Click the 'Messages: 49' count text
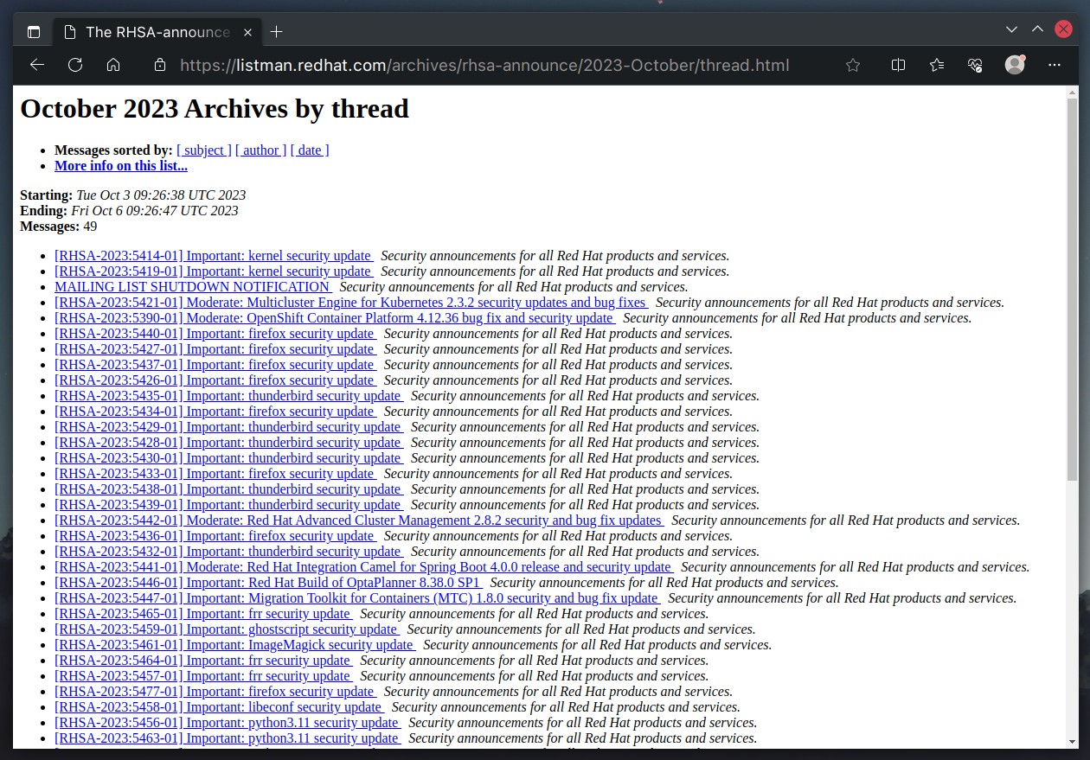 [59, 227]
